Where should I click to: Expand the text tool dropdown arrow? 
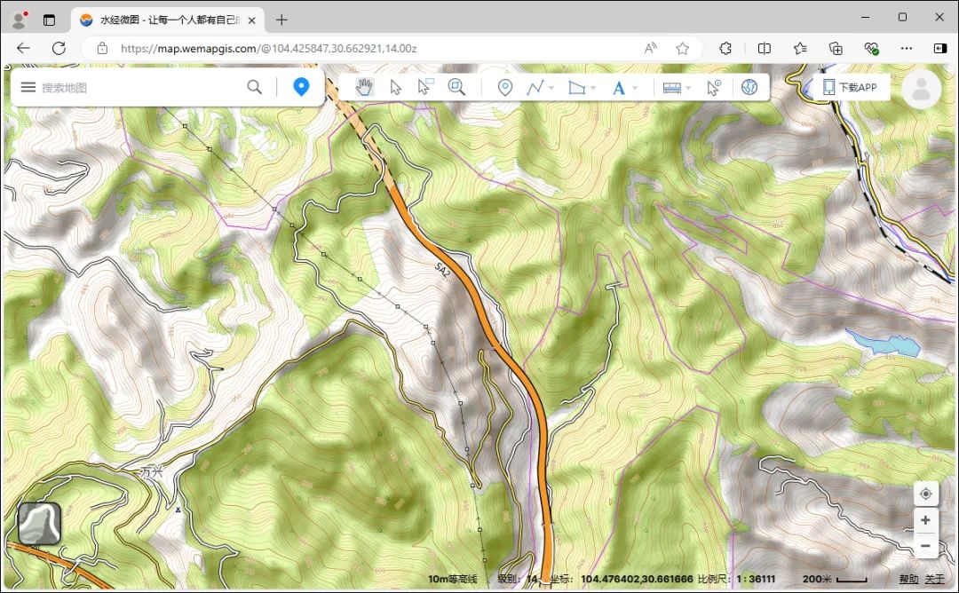[x=635, y=88]
